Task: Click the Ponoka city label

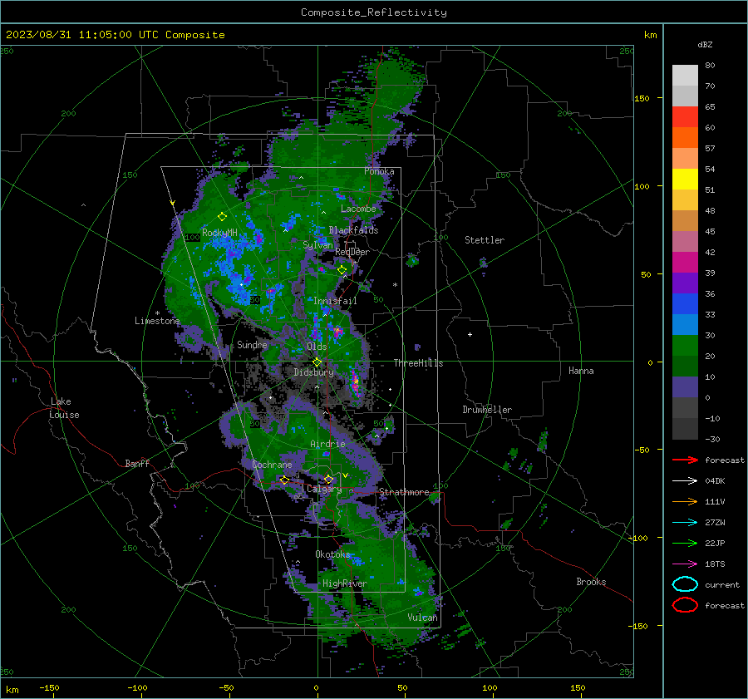Action: (x=379, y=171)
